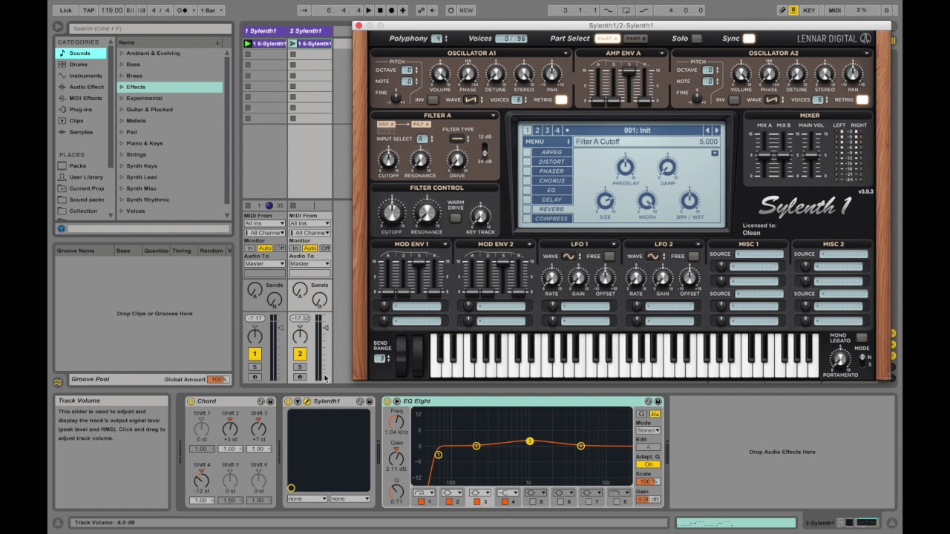
Task: Click the browser search field
Action: pyautogui.click(x=148, y=28)
